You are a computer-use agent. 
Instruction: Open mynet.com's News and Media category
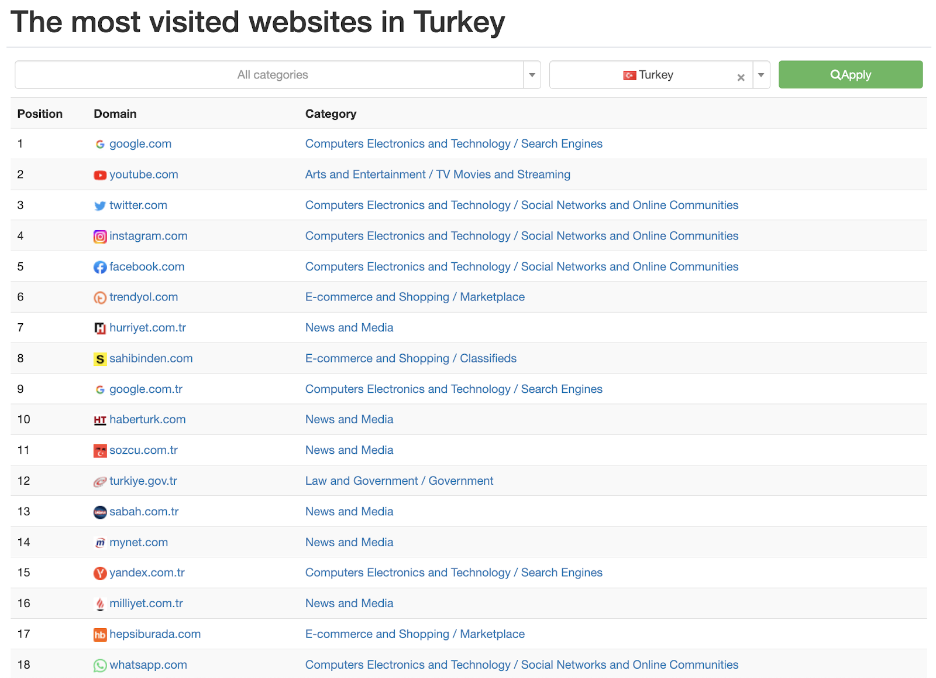[349, 543]
